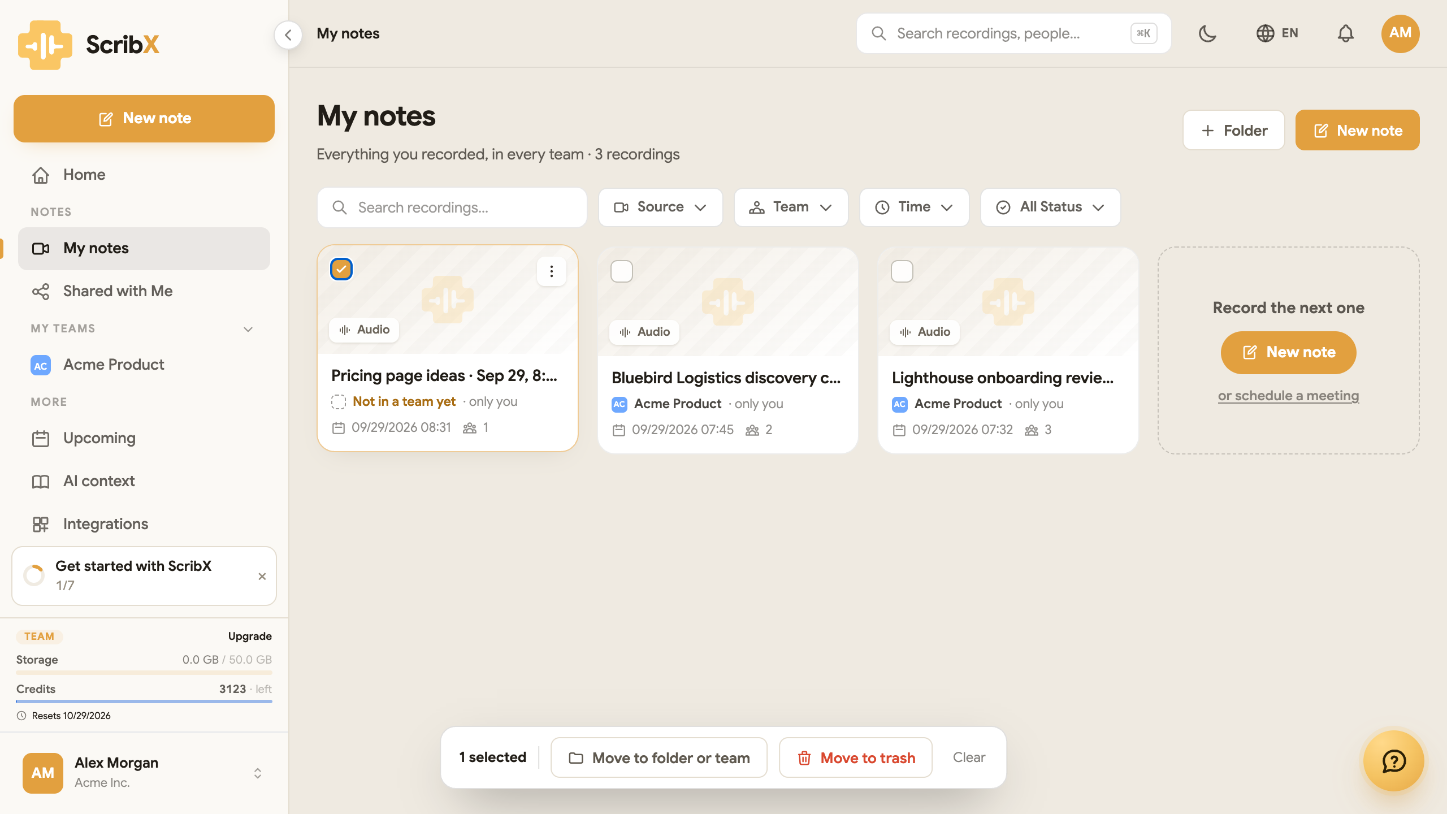Open the three-dot menu on Pricing card

pos(552,271)
